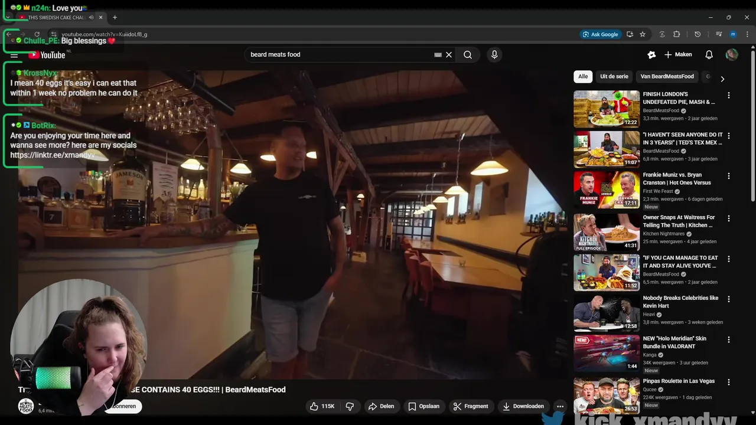Image resolution: width=756 pixels, height=425 pixels.
Task: Open Owner Snaps At Waitress title
Action: 679,221
